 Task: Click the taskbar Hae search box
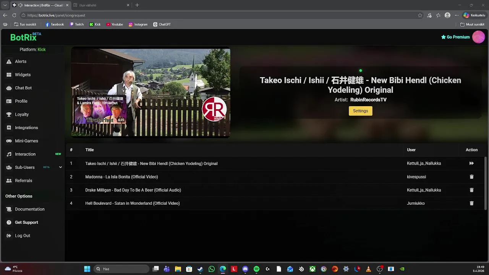[121, 269]
